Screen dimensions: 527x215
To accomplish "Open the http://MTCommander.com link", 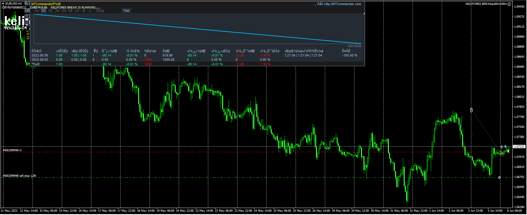I will coord(343,4).
